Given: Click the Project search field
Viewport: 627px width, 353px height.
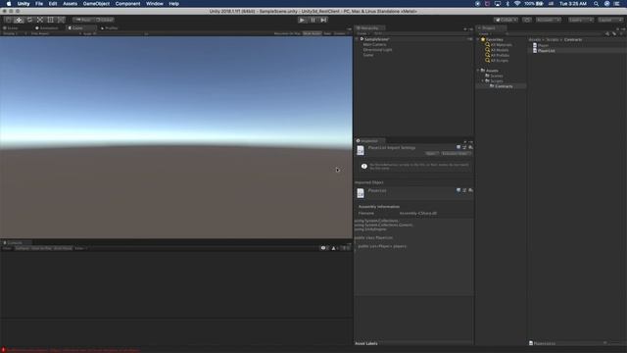Looking at the screenshot, I should 553,33.
